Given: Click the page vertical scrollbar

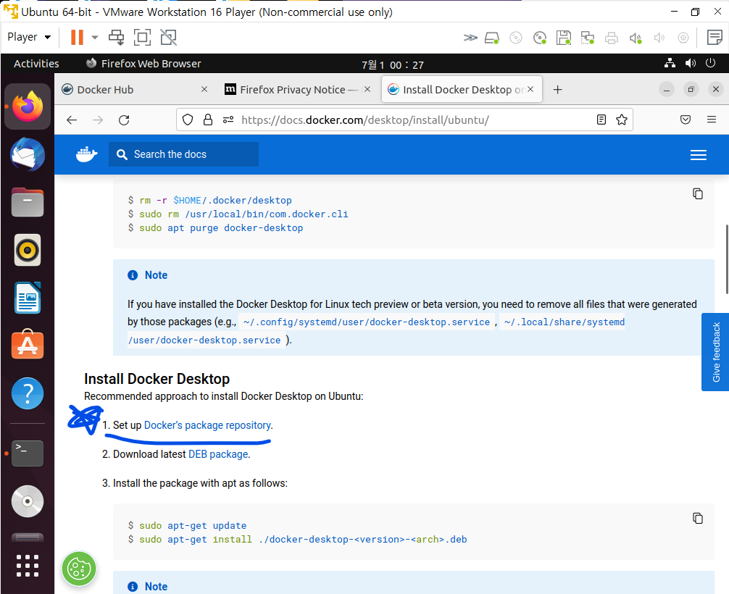Looking at the screenshot, I should [727, 259].
